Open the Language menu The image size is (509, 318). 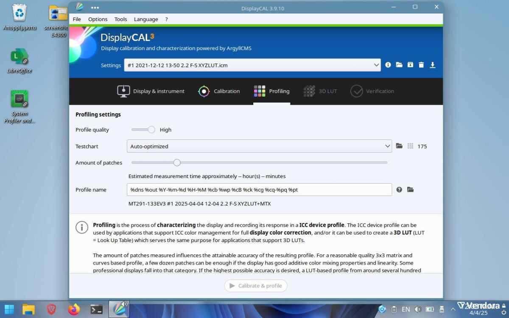pyautogui.click(x=146, y=19)
